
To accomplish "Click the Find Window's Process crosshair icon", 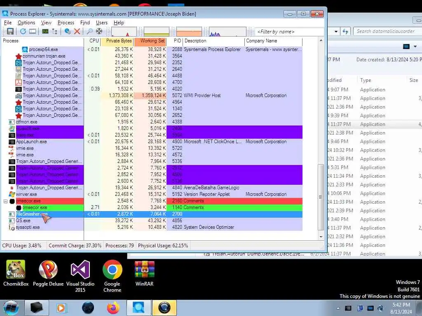I will click(x=99, y=31).
